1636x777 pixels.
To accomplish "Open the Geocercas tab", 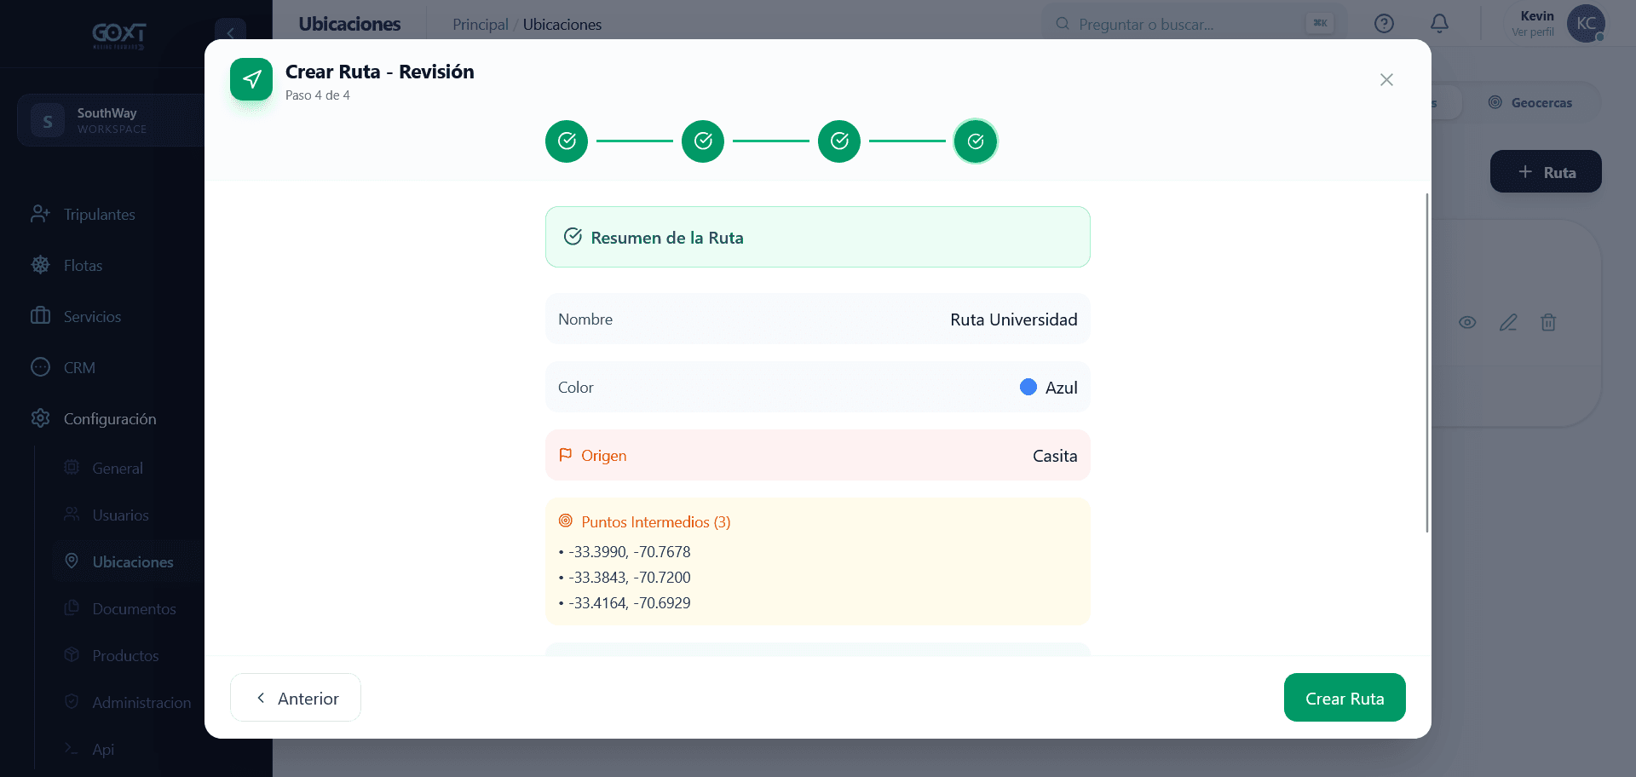I will (x=1530, y=102).
